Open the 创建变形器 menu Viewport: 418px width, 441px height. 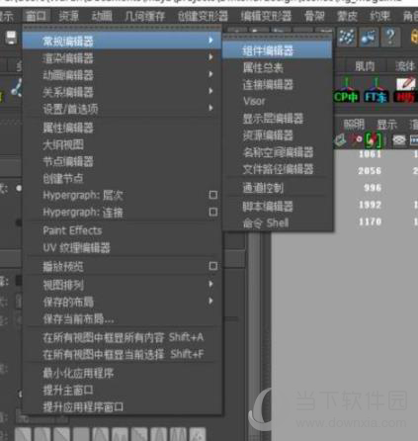pyautogui.click(x=203, y=16)
